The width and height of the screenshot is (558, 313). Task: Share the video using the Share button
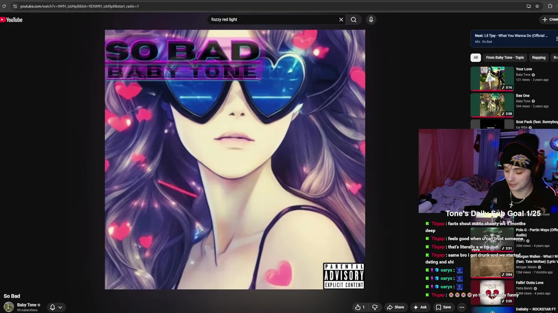tap(396, 307)
